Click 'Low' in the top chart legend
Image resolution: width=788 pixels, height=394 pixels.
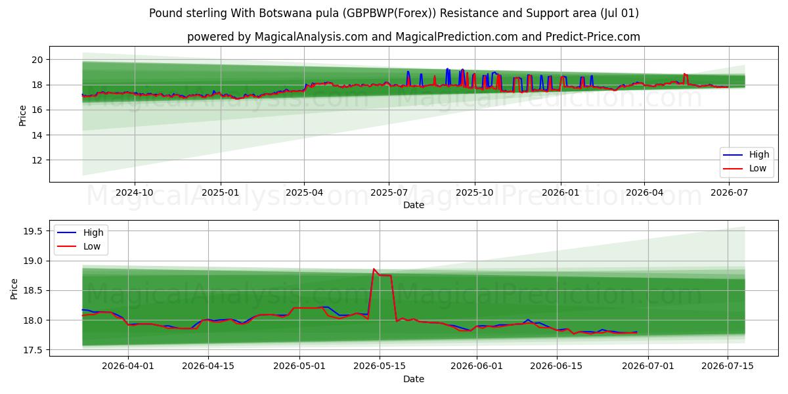(758, 168)
